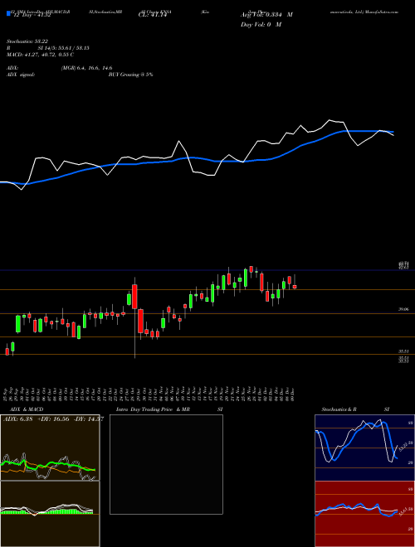
Task: Click 'BUY Growing @ 5%' signal text
Action: 130,75
